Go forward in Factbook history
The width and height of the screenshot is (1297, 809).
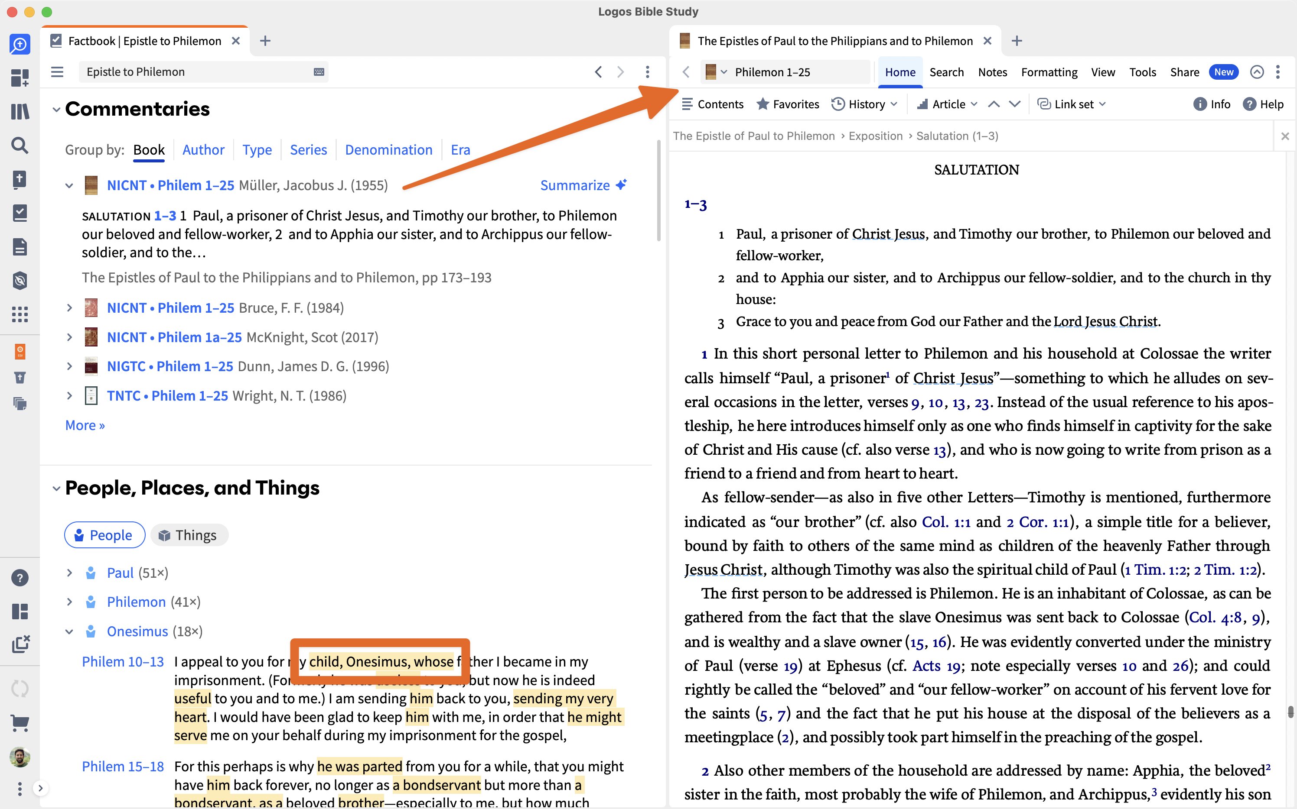coord(621,72)
